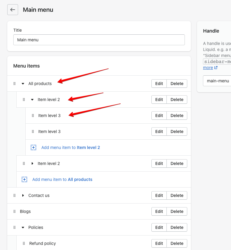This screenshot has width=231, height=250.
Task: Delete the Blogs menu item
Action: tap(177, 211)
